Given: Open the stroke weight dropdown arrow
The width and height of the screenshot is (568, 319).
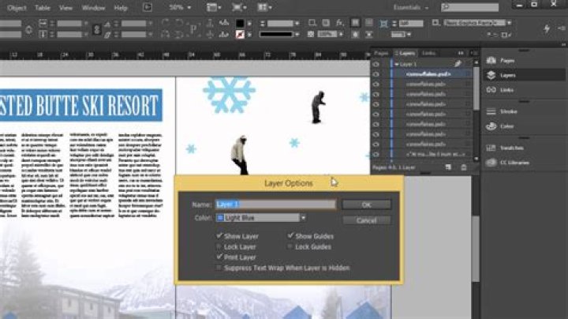Looking at the screenshot, I should [297, 23].
